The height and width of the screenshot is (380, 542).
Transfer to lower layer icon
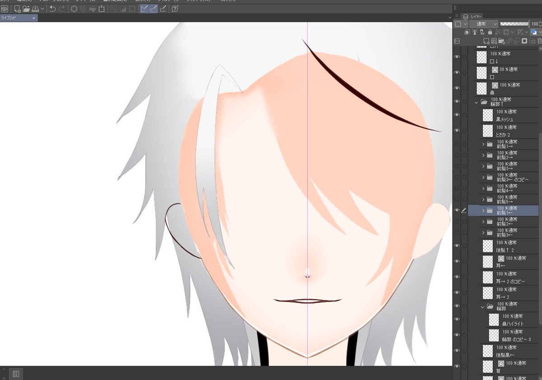click(509, 41)
